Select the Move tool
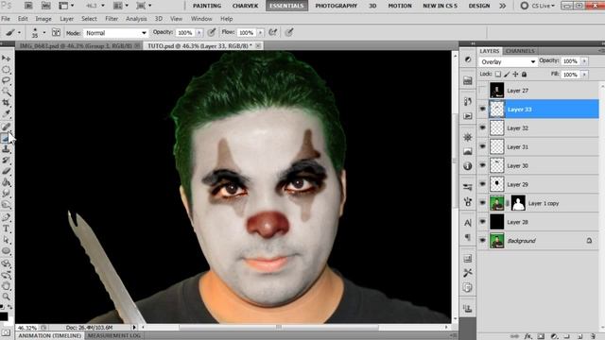 click(x=7, y=59)
